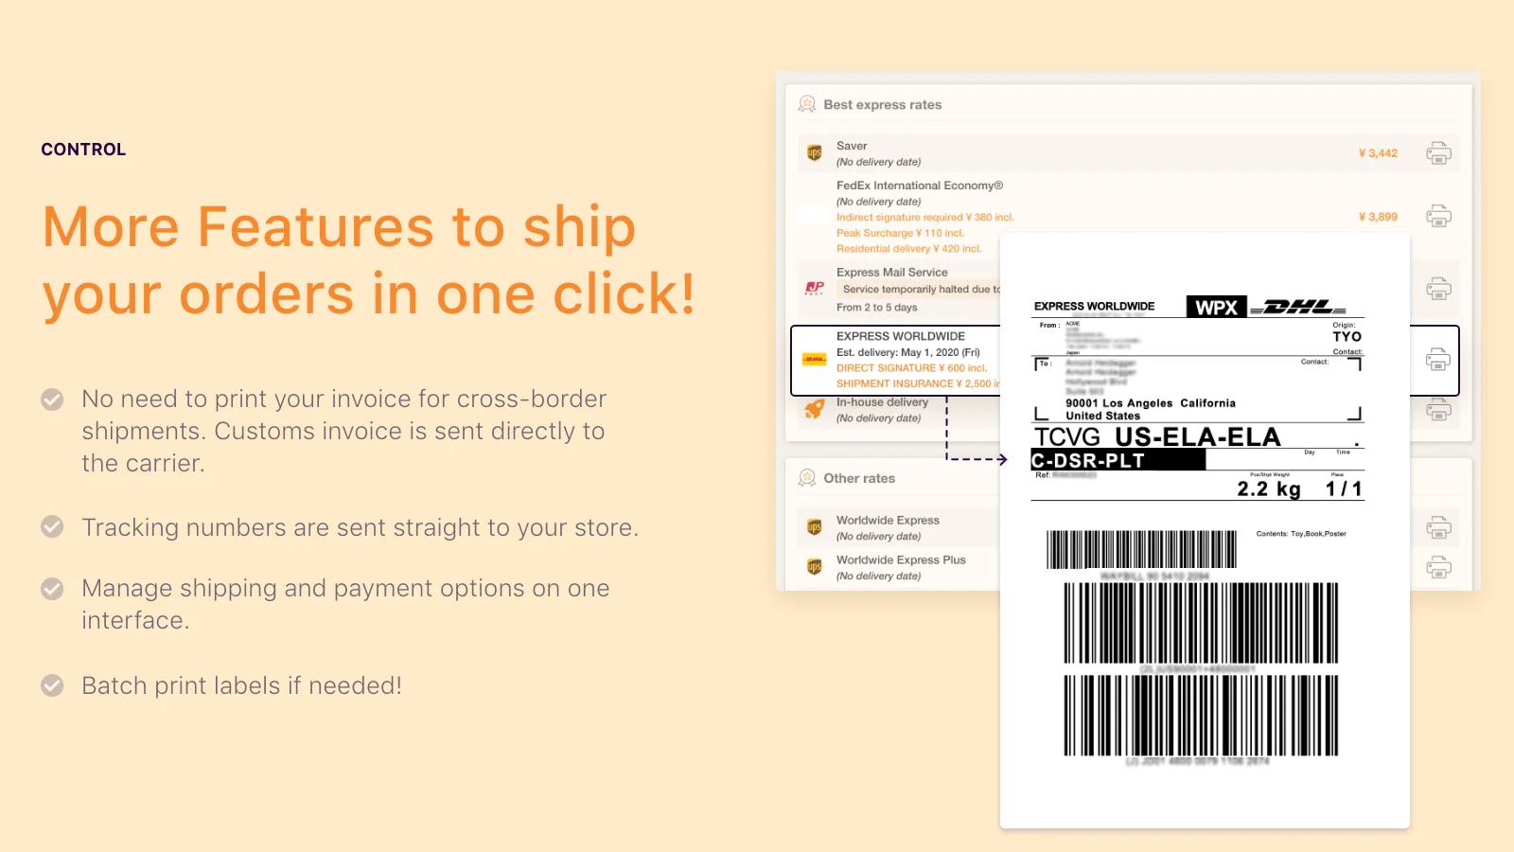
Task: Click the UPS logo beside Saver
Action: 814,152
